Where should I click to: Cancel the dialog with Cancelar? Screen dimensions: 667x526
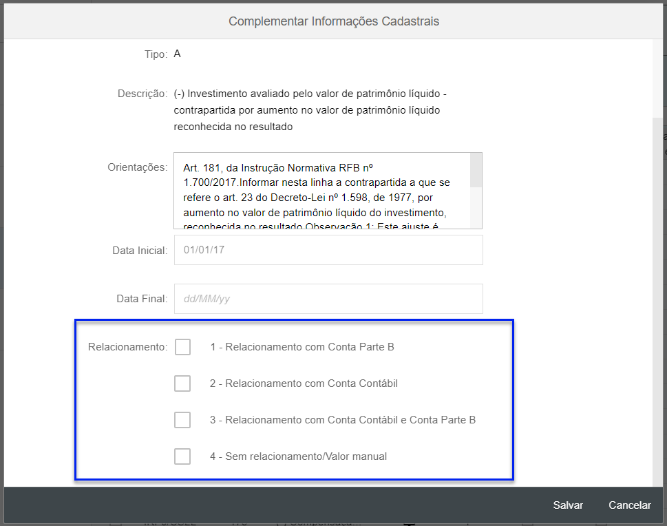[x=630, y=505]
